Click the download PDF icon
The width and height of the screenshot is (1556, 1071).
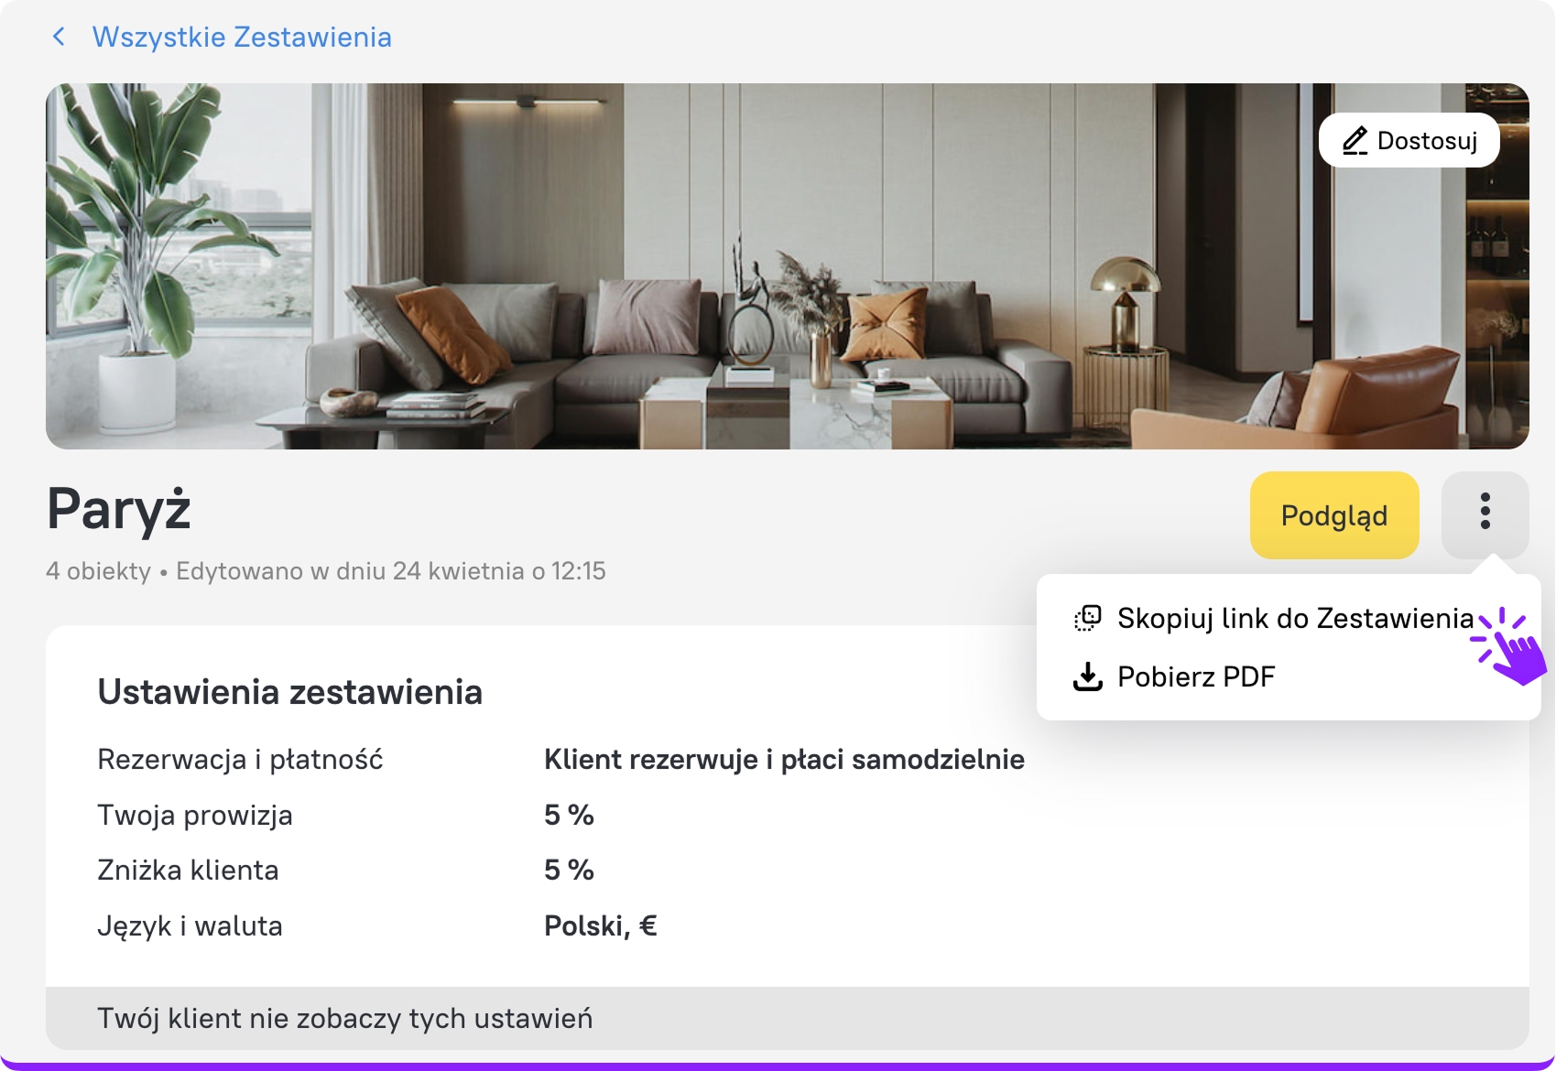[1087, 676]
